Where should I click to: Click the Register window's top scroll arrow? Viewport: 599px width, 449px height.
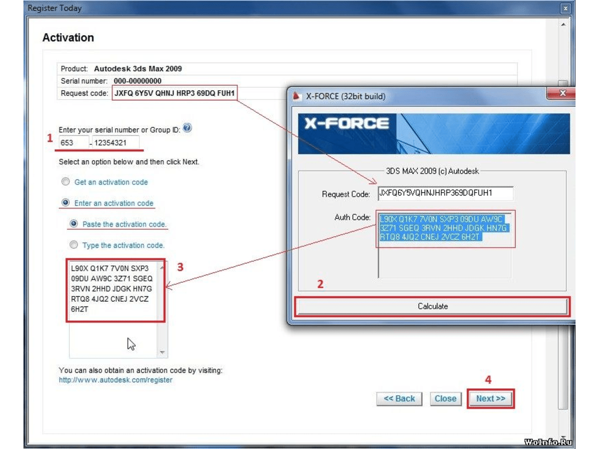563,24
